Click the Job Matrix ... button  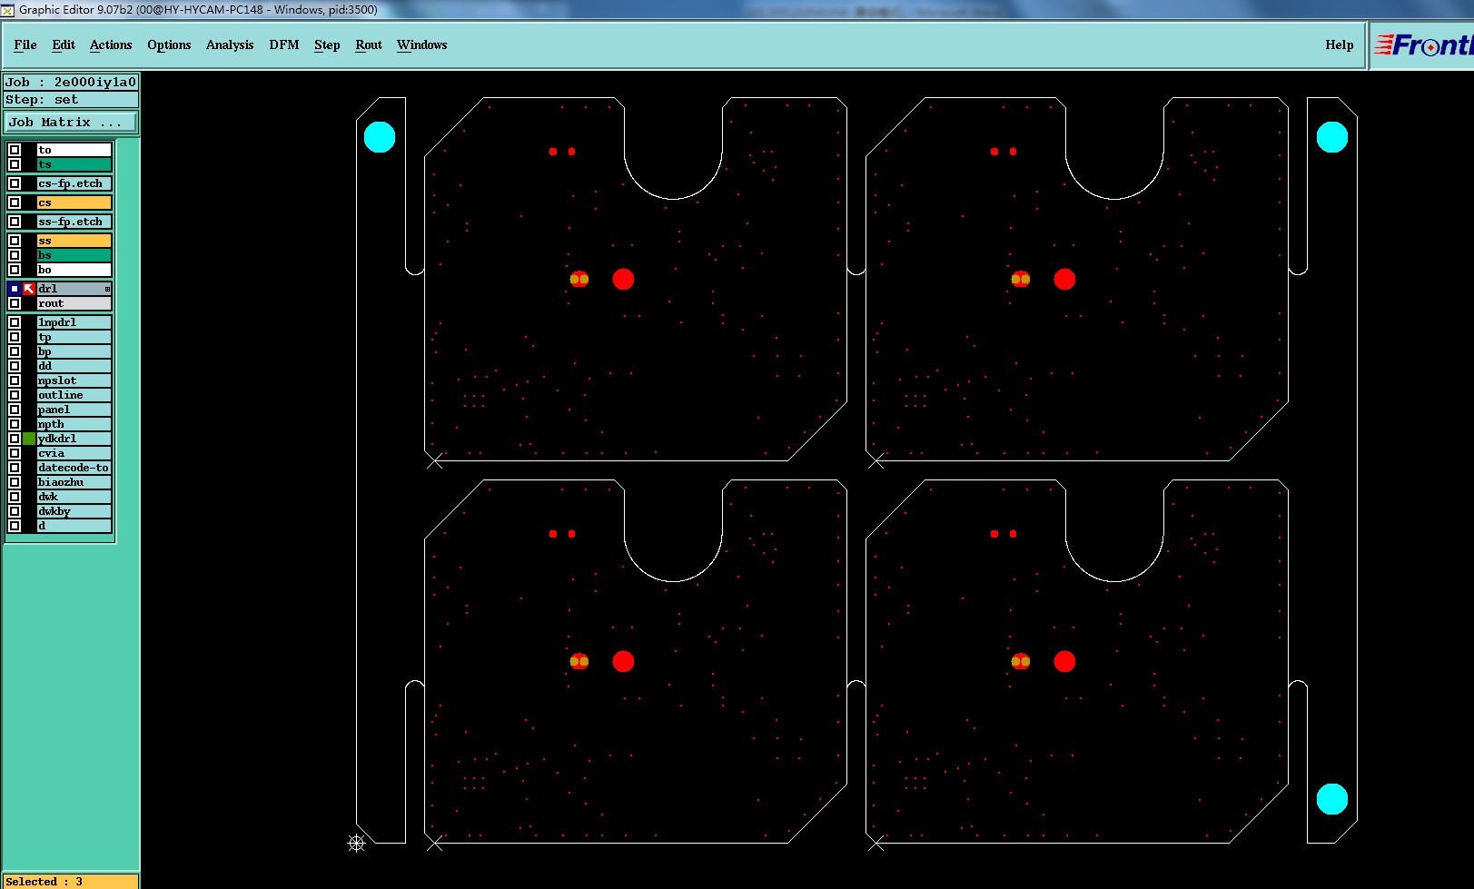[72, 122]
